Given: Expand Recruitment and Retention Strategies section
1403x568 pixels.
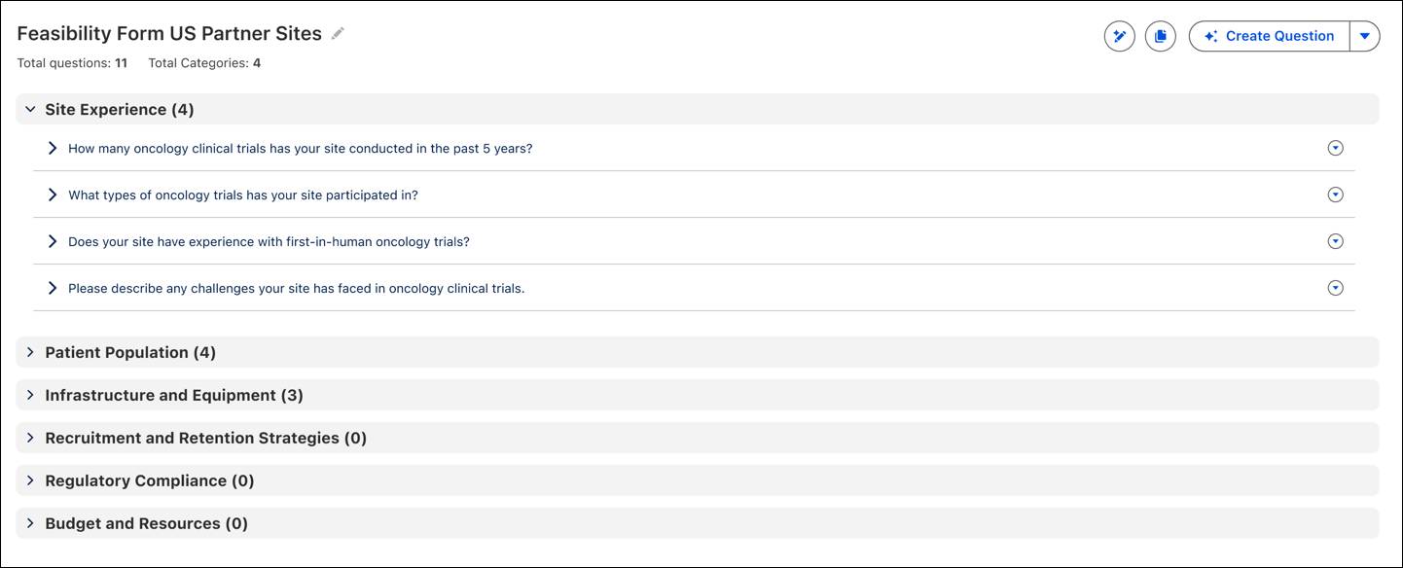Looking at the screenshot, I should pyautogui.click(x=30, y=438).
